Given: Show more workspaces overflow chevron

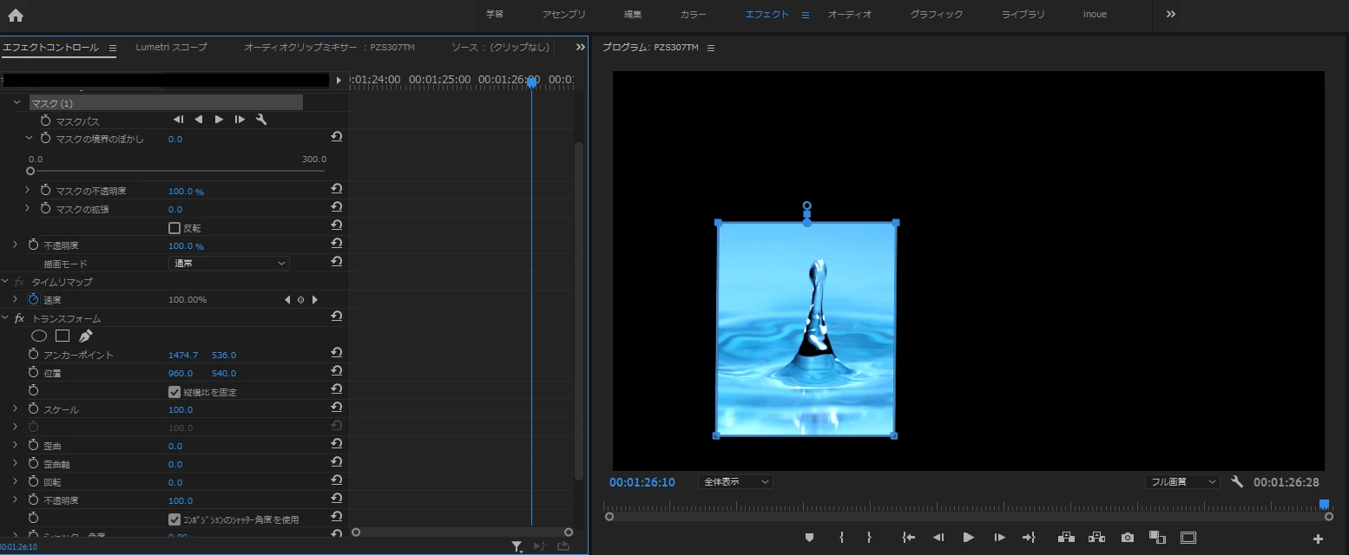Looking at the screenshot, I should click(1170, 14).
